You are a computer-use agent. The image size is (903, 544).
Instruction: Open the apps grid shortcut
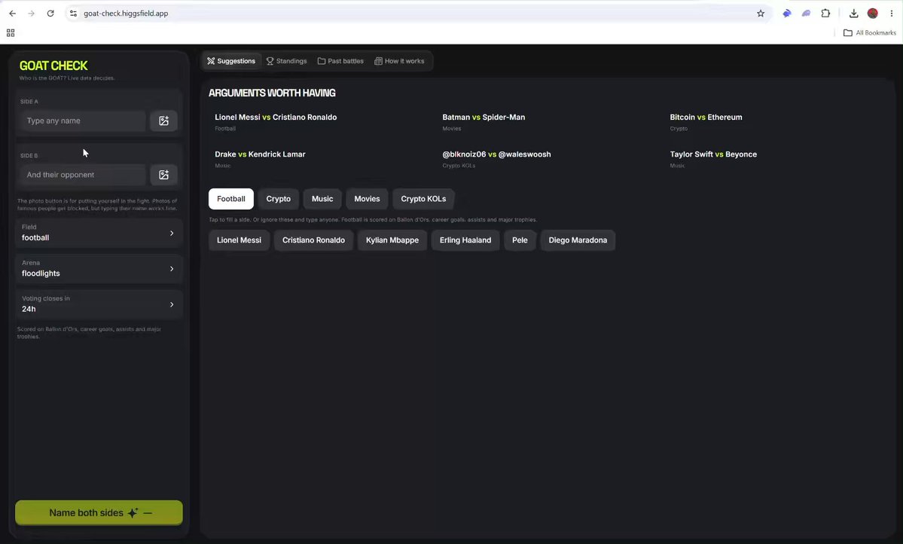click(x=11, y=33)
